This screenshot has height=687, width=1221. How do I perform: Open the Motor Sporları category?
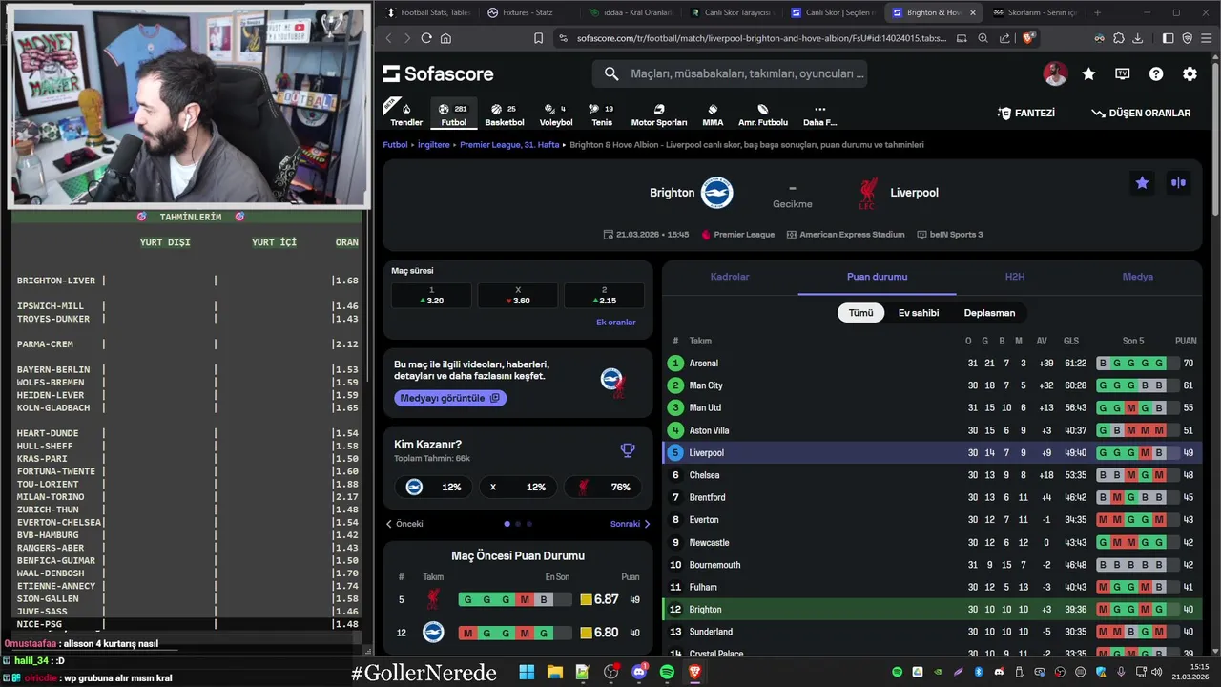pos(659,114)
